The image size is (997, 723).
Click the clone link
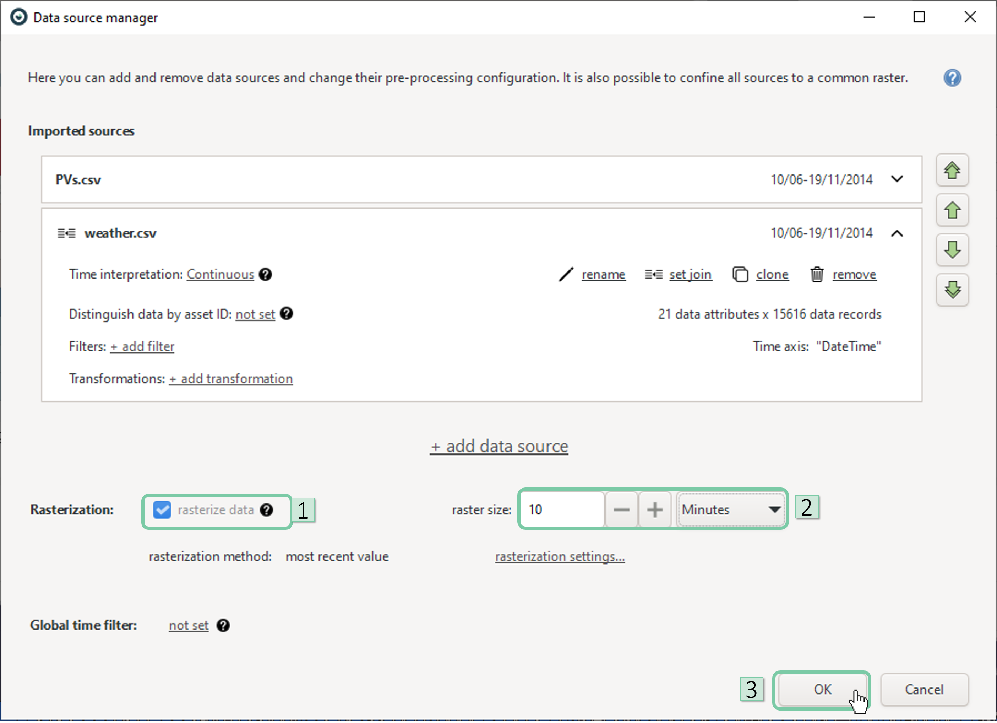[x=772, y=274]
